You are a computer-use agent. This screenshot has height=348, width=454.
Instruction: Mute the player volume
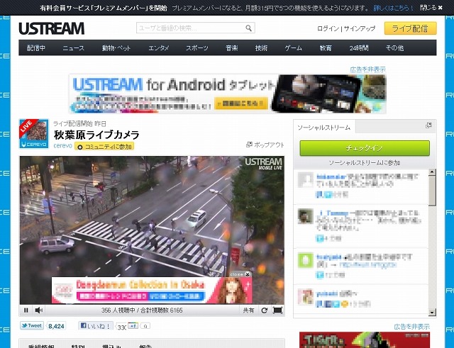[38, 310]
